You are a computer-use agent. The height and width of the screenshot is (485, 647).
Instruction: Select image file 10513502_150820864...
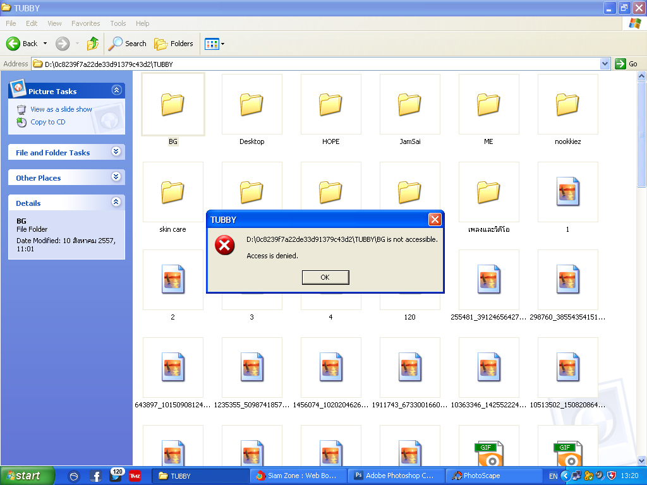tap(568, 373)
